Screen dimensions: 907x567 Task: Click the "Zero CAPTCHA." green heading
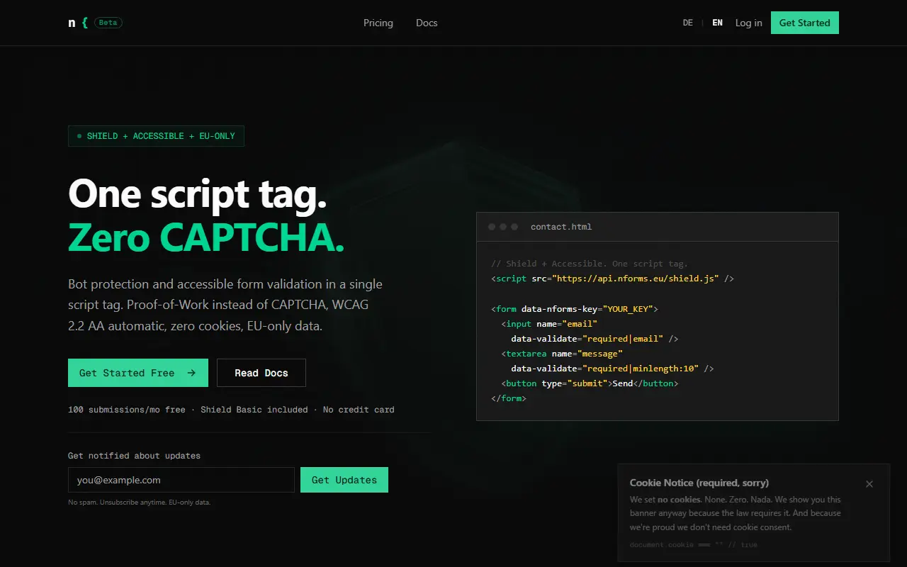[x=206, y=237]
